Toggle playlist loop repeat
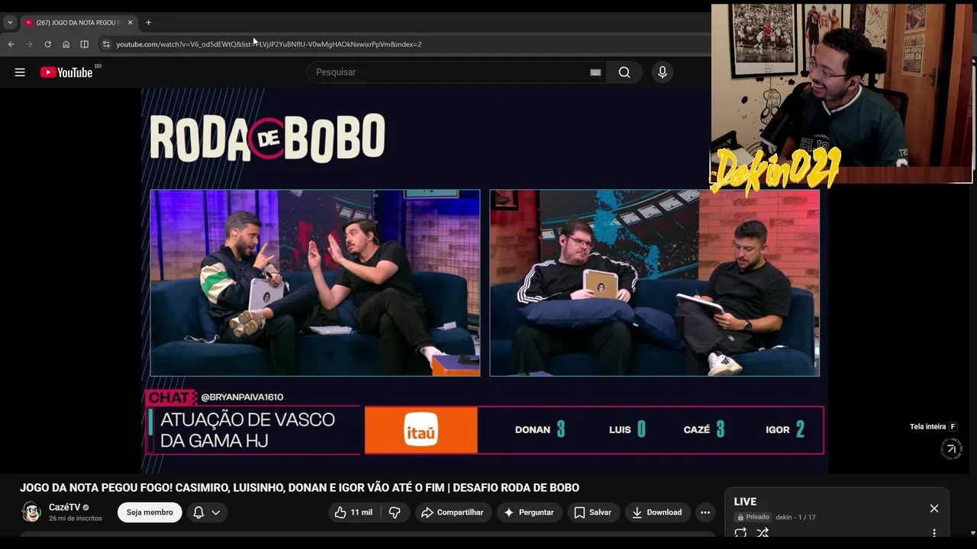The width and height of the screenshot is (977, 549). click(x=740, y=533)
